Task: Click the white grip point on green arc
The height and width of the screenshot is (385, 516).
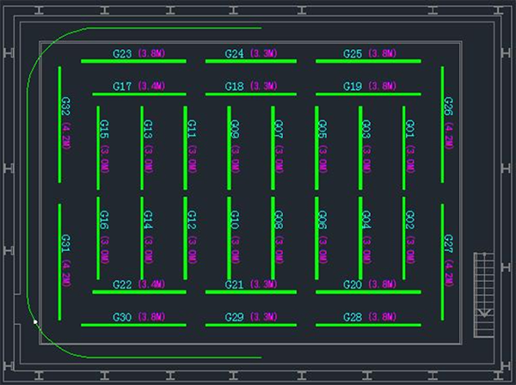Action: (x=35, y=322)
